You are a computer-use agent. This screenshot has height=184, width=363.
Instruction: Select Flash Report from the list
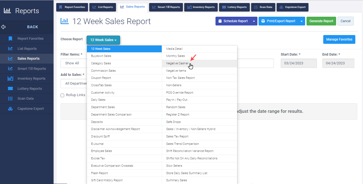click(x=124, y=173)
